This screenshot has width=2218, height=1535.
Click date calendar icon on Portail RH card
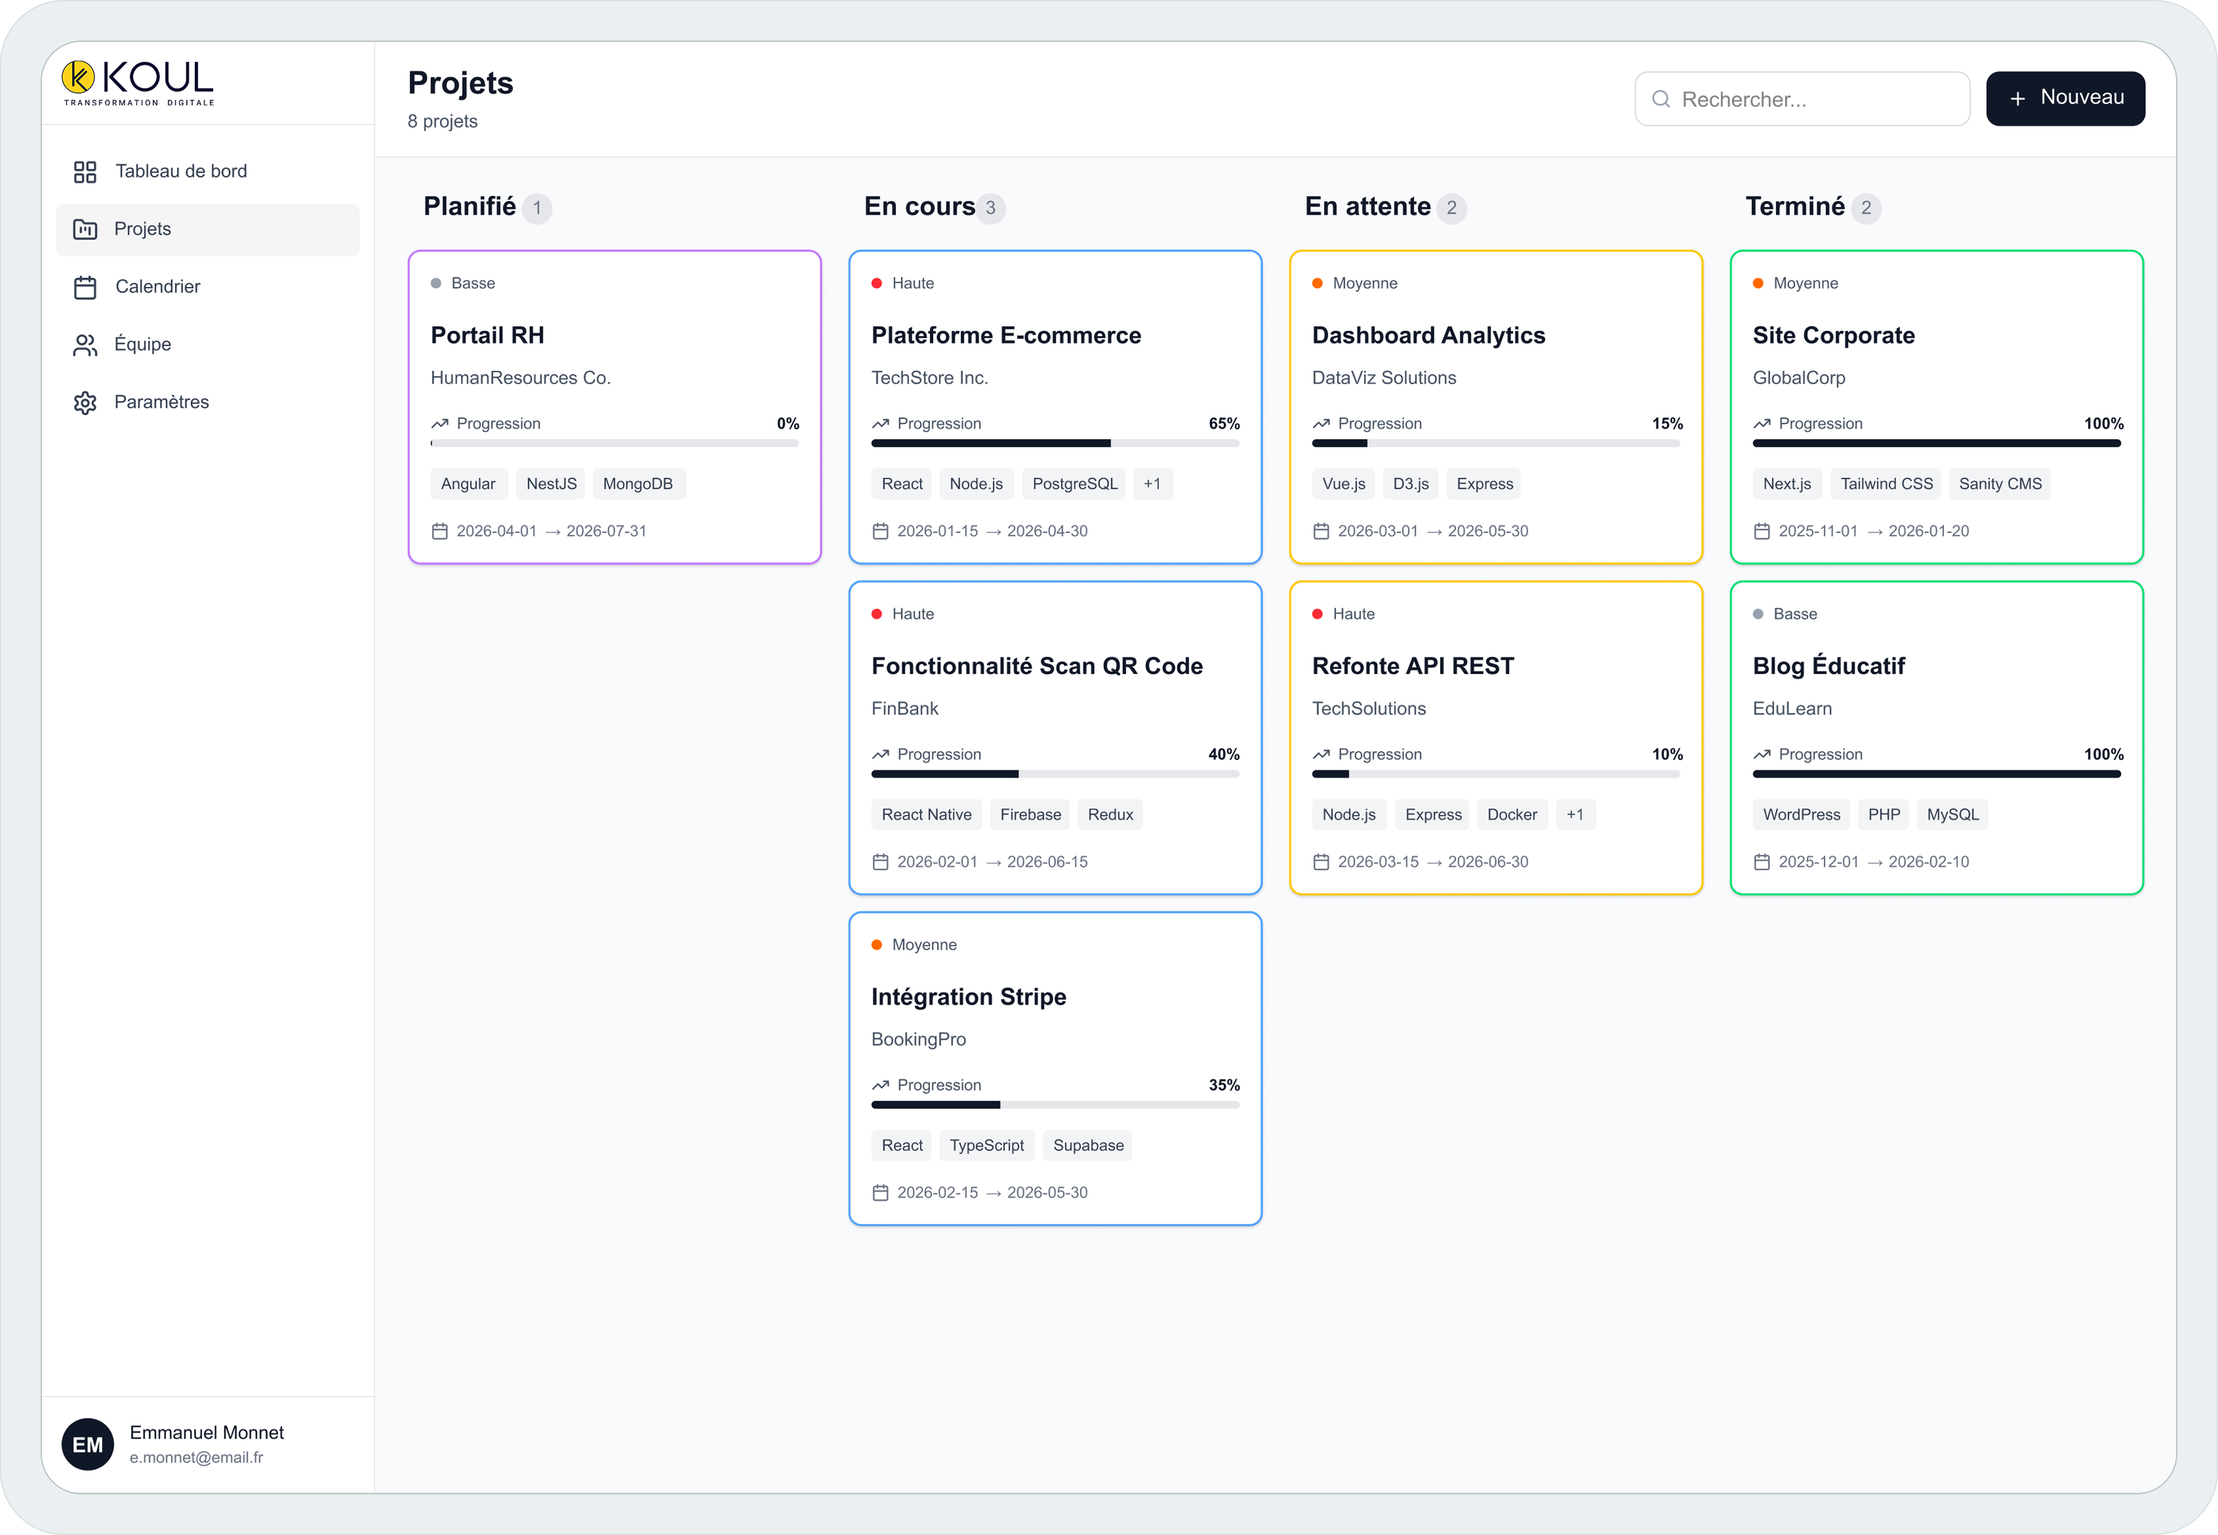[x=439, y=531]
